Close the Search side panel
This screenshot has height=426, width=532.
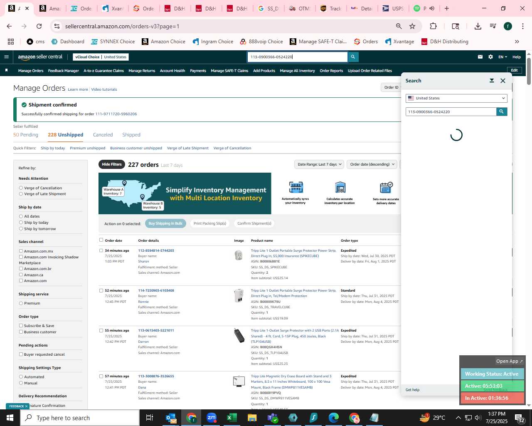503,81
